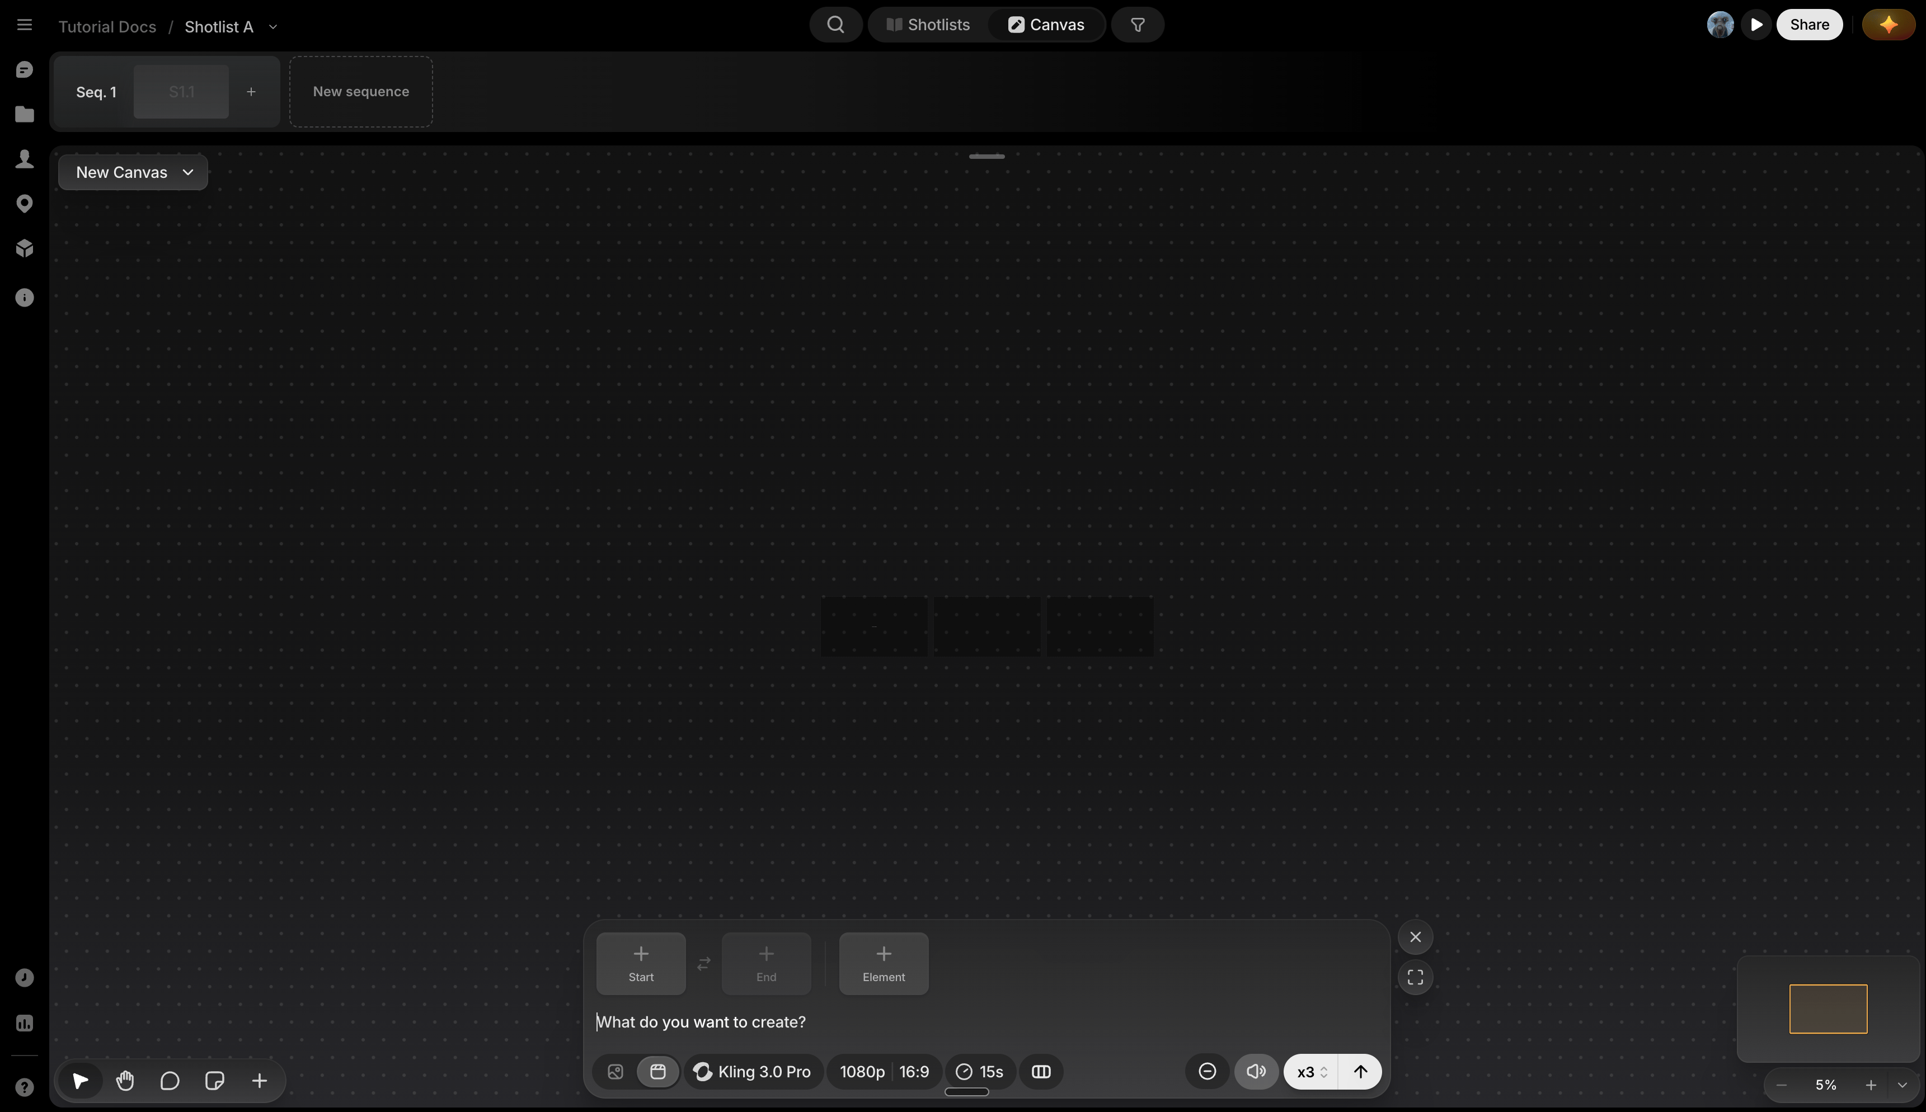1926x1112 pixels.
Task: Click the orange sparkle AI button
Action: (1889, 25)
